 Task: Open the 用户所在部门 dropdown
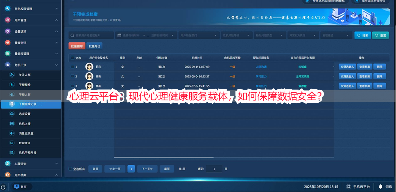[199, 35]
